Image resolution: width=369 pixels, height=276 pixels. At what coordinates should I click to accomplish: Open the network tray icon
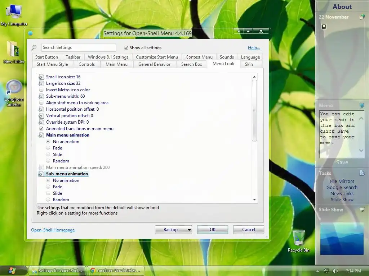(326, 271)
